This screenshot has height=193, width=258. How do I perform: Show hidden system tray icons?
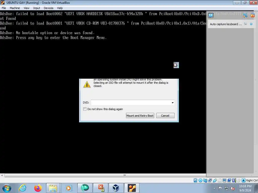tap(214, 188)
